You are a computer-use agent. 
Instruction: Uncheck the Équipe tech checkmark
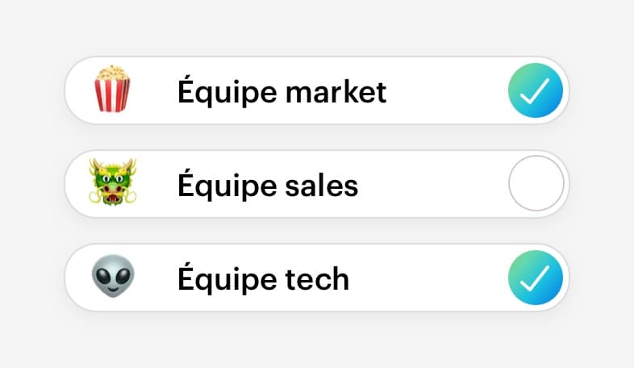536,278
